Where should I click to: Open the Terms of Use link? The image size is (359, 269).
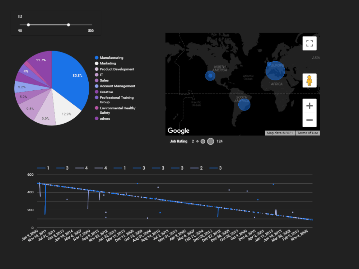(307, 133)
